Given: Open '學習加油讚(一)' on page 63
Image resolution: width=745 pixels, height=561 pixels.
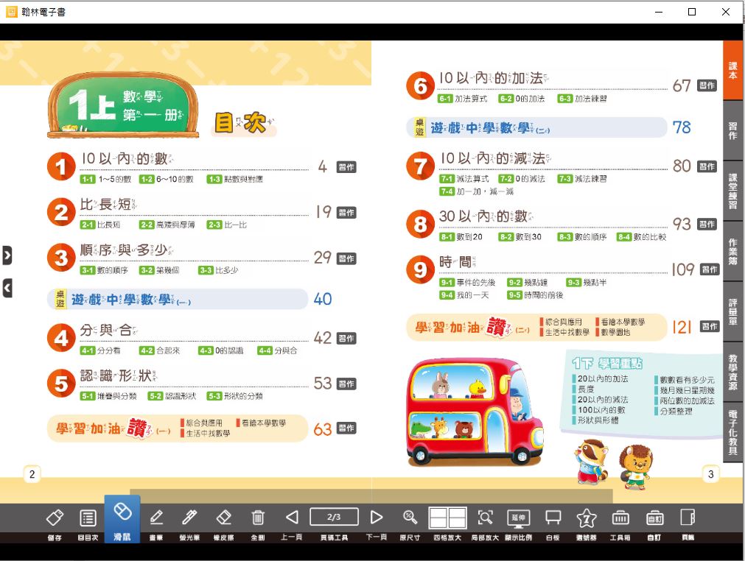Looking at the screenshot, I should 178,428.
